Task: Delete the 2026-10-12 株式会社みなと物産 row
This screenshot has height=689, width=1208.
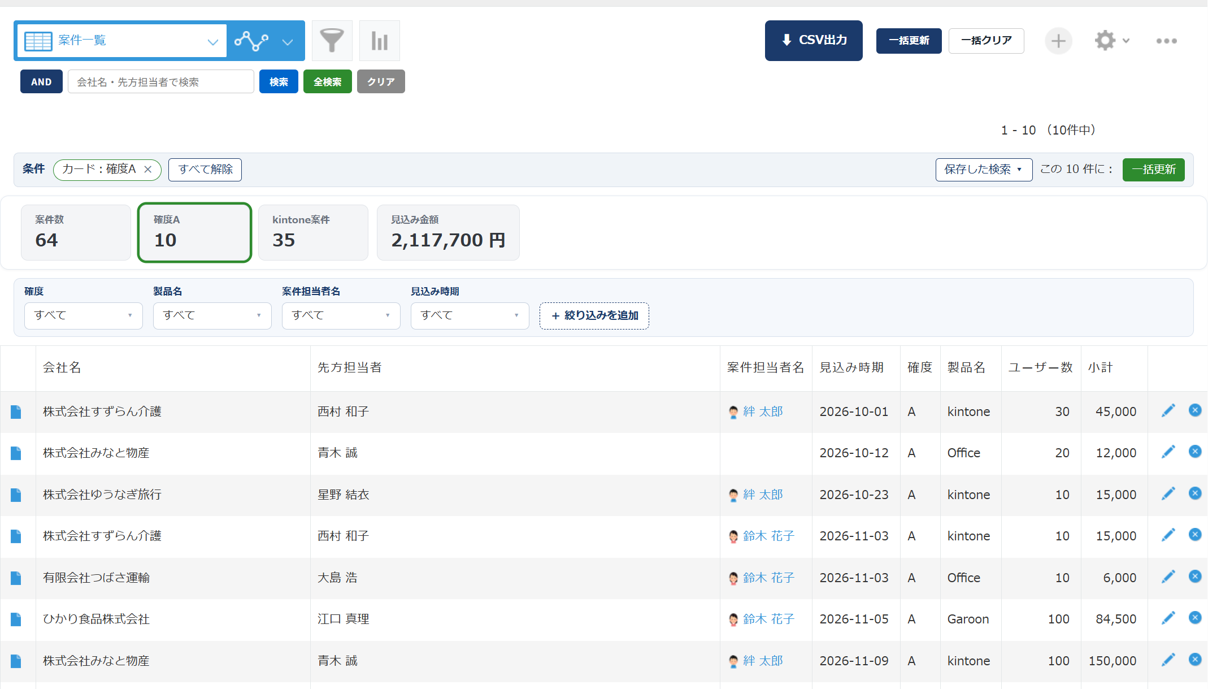Action: (x=1195, y=452)
